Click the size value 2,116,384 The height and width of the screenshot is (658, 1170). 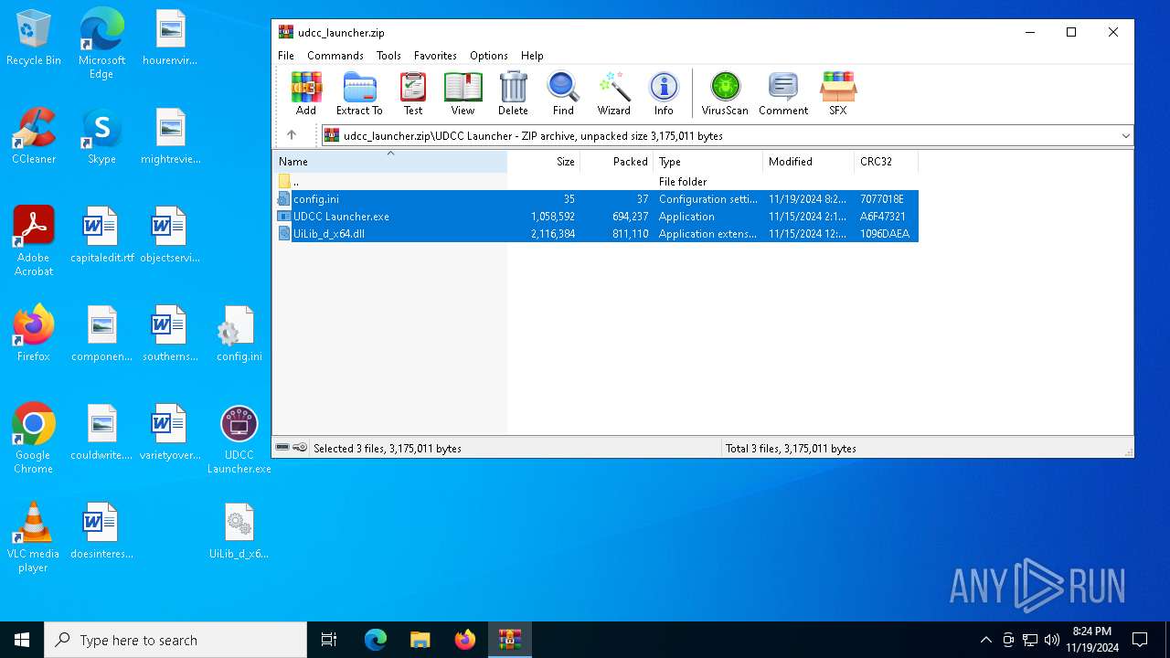[552, 234]
